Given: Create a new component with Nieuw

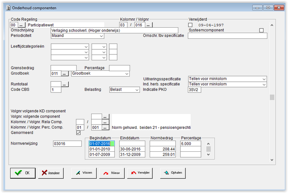Looking at the screenshot, I should click(112, 173).
